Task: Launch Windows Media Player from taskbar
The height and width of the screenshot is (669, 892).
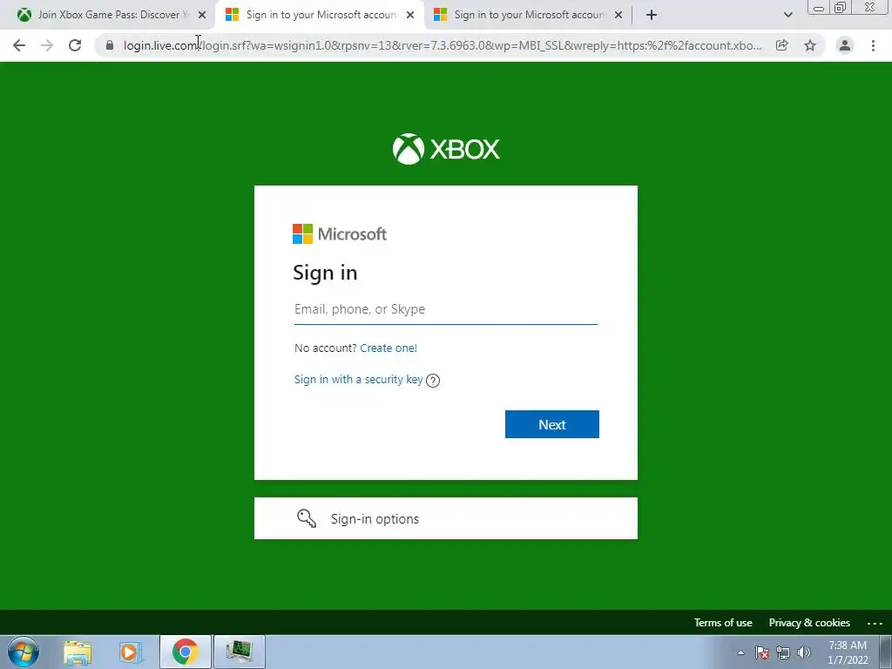Action: pyautogui.click(x=130, y=652)
